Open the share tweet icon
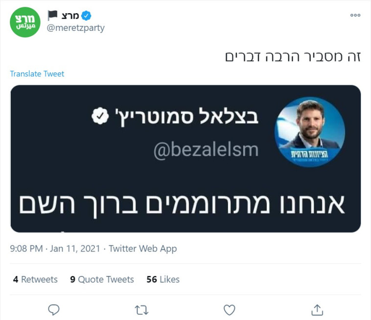 coord(317,309)
